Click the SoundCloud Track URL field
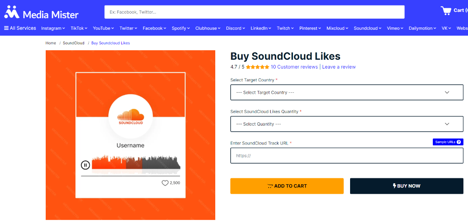The height and width of the screenshot is (224, 468). coord(347,155)
